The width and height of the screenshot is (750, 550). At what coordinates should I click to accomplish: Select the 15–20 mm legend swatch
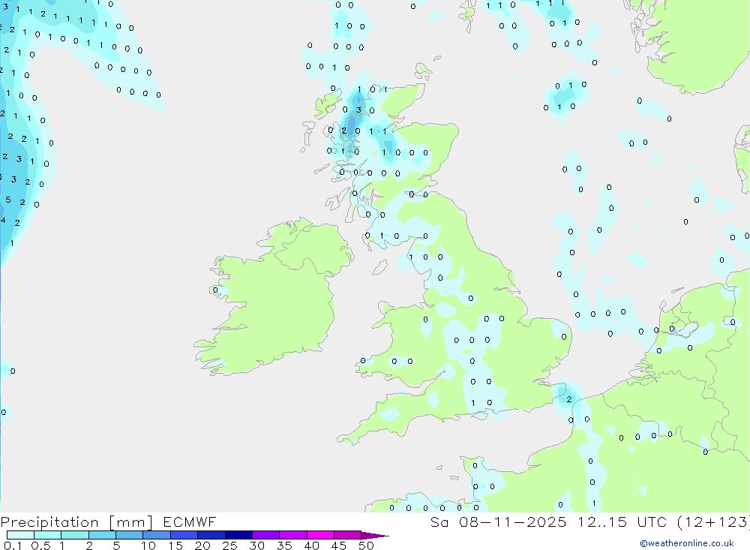(184, 535)
